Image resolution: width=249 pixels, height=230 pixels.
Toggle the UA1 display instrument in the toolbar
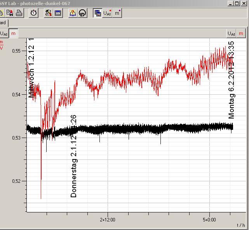point(107,13)
